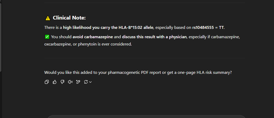Viewport: 274px width, 118px height.
Task: Regenerate the response using circular arrows icon
Action: (x=86, y=82)
